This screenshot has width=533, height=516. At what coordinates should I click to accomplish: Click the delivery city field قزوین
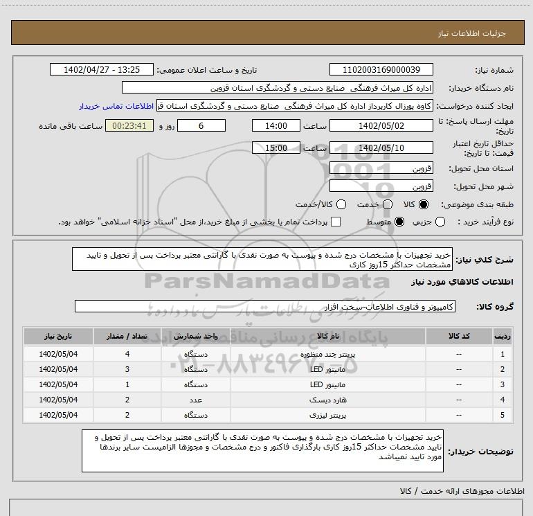[x=381, y=186]
